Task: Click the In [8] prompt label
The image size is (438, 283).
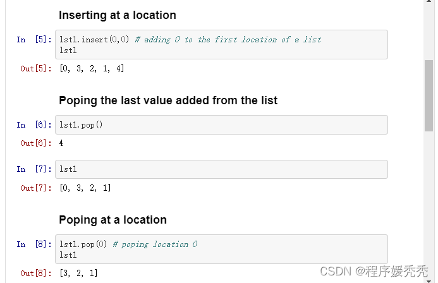Action: 34,244
